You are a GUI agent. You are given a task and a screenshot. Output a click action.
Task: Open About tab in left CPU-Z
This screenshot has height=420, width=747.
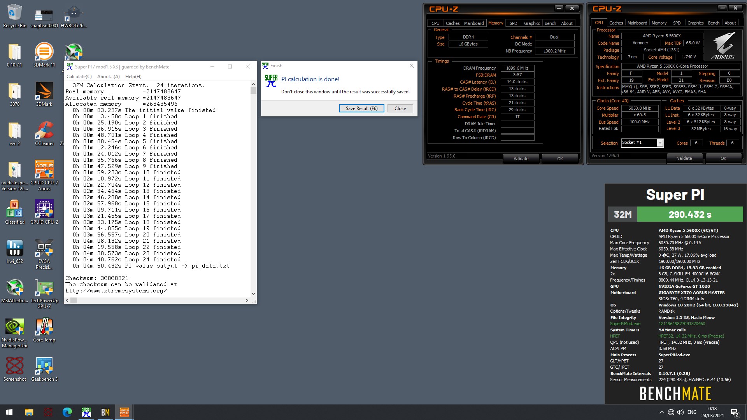coord(567,23)
